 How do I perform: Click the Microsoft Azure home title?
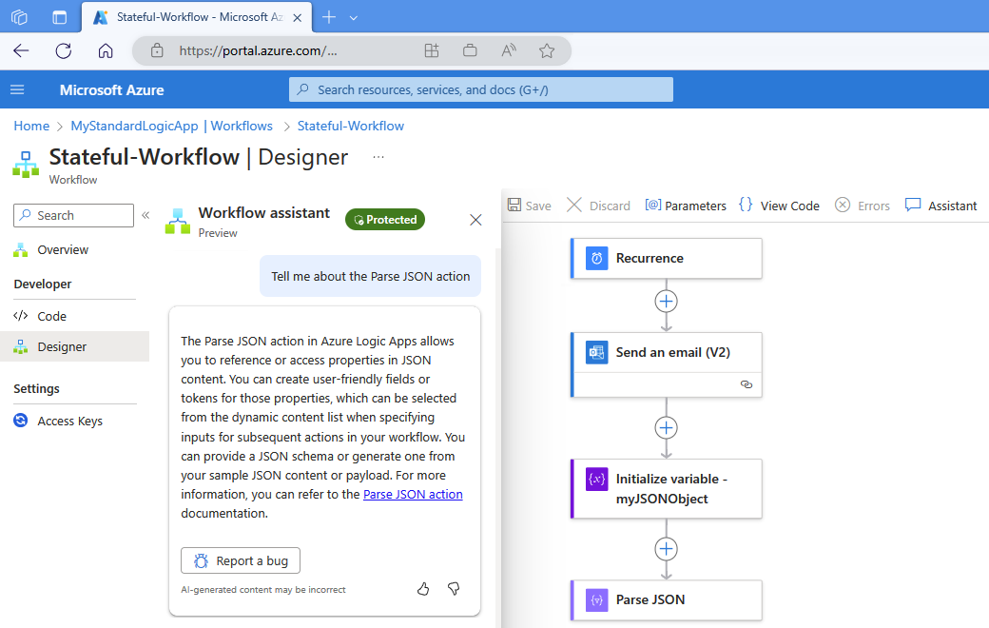point(111,89)
